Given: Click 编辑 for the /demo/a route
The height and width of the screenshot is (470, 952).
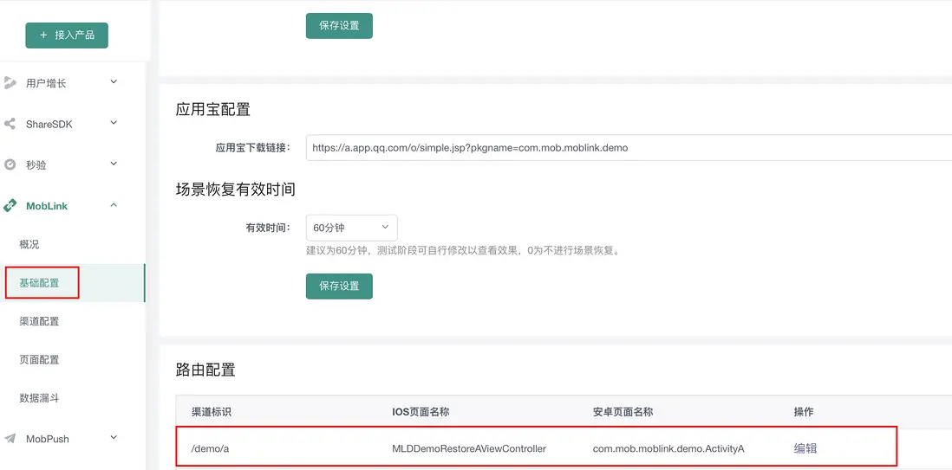Looking at the screenshot, I should click(x=805, y=448).
